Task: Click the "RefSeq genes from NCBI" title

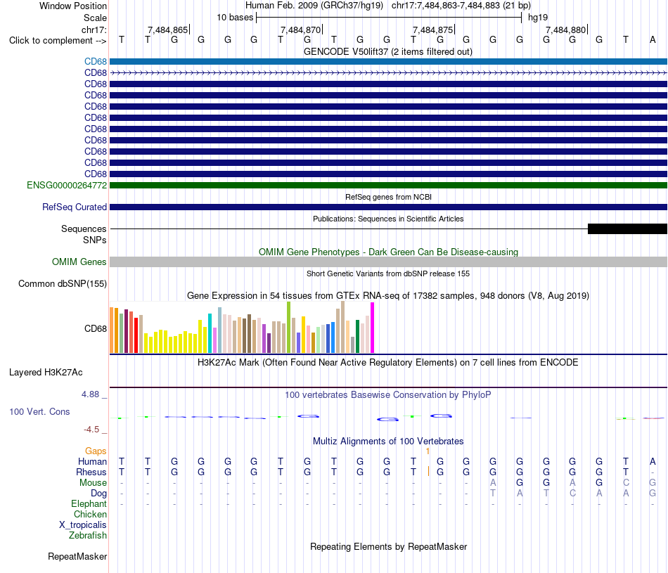Action: (388, 197)
